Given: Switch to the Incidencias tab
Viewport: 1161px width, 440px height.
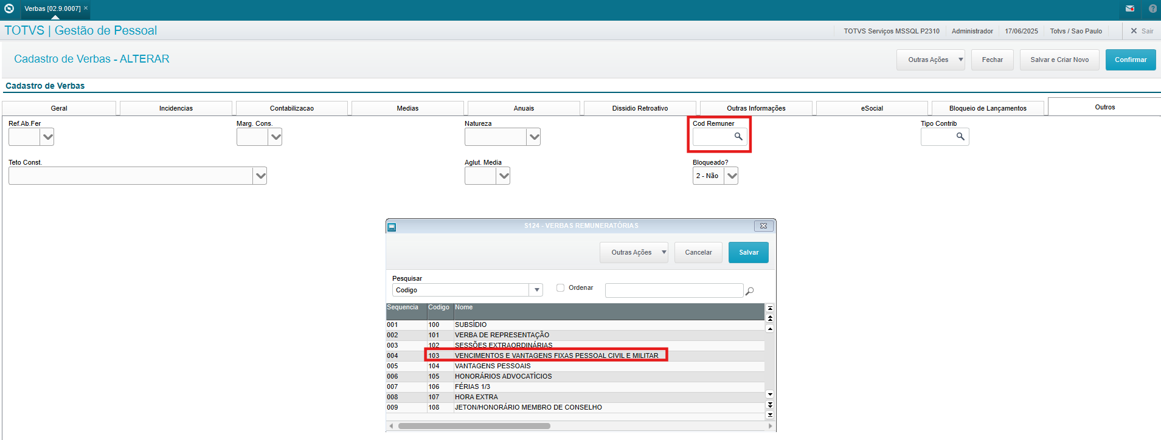Looking at the screenshot, I should (x=176, y=108).
